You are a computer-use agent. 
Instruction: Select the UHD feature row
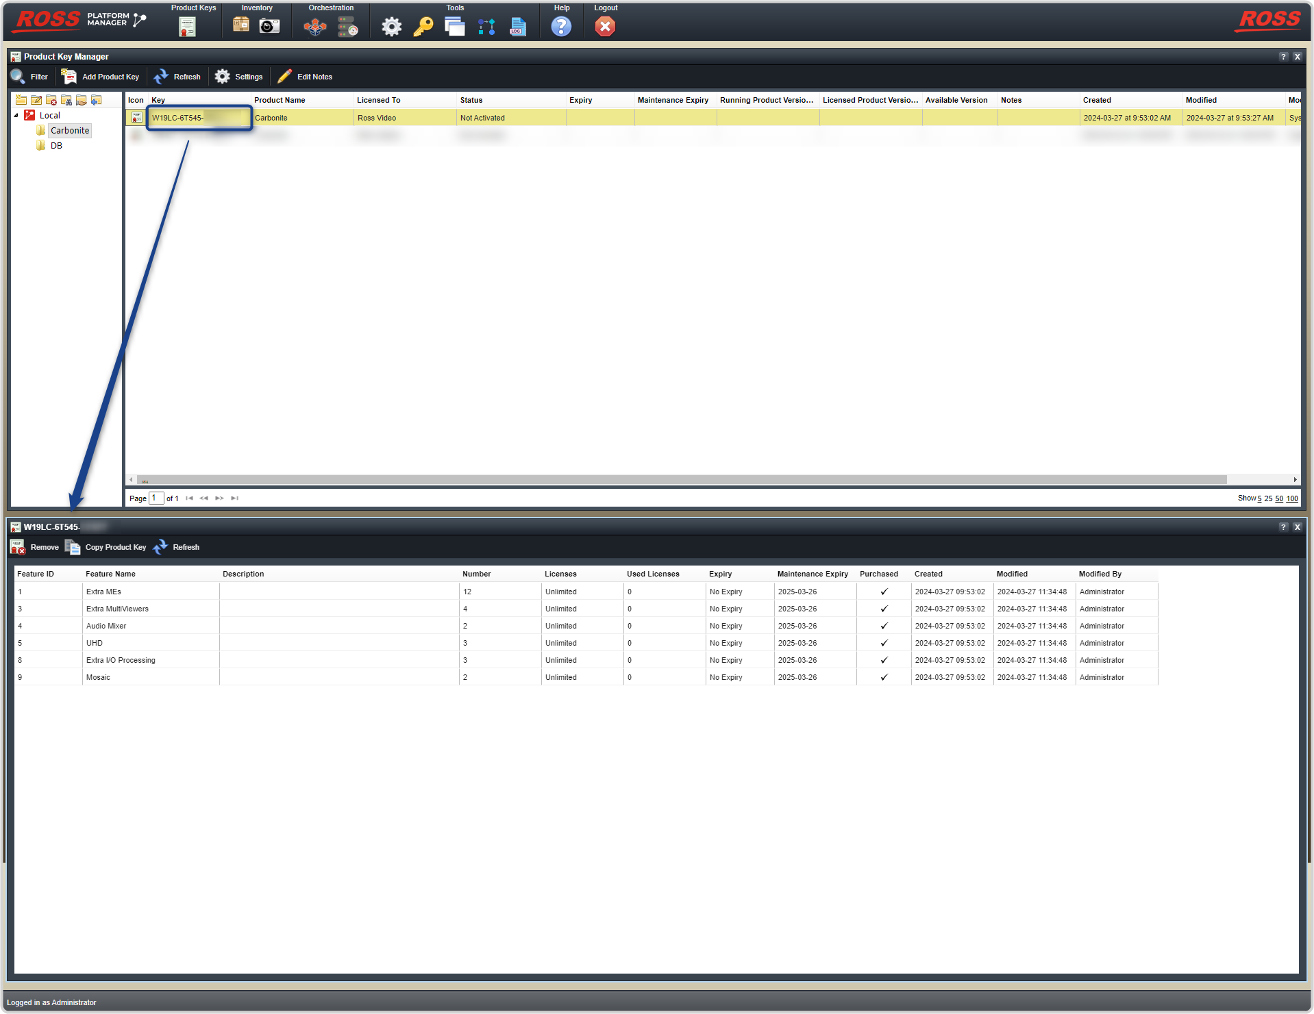(x=586, y=643)
